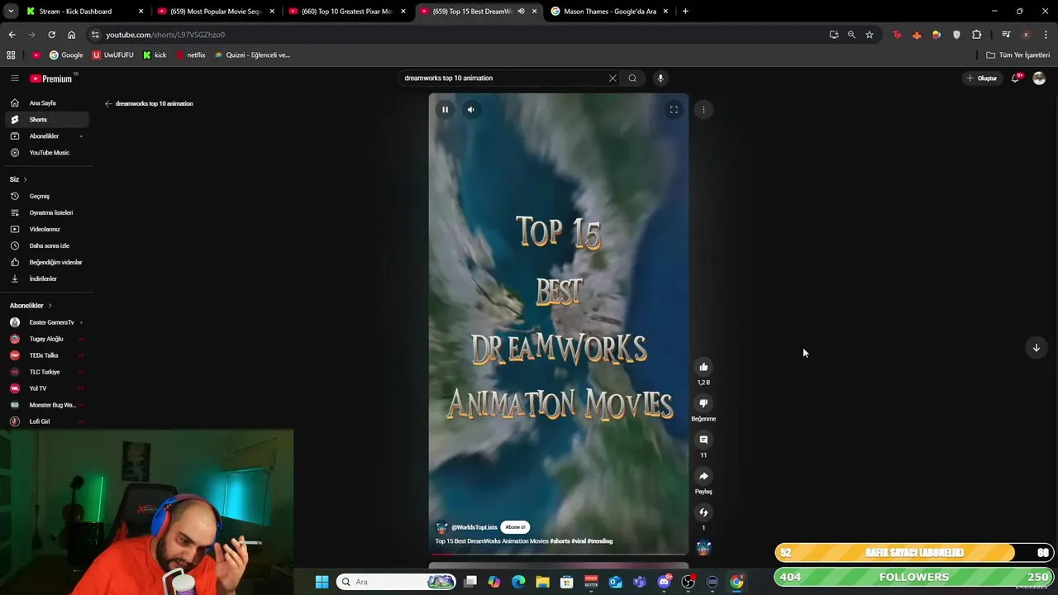Switch to Stream - Kick Dashboard tab
The height and width of the screenshot is (595, 1058).
coord(83,12)
